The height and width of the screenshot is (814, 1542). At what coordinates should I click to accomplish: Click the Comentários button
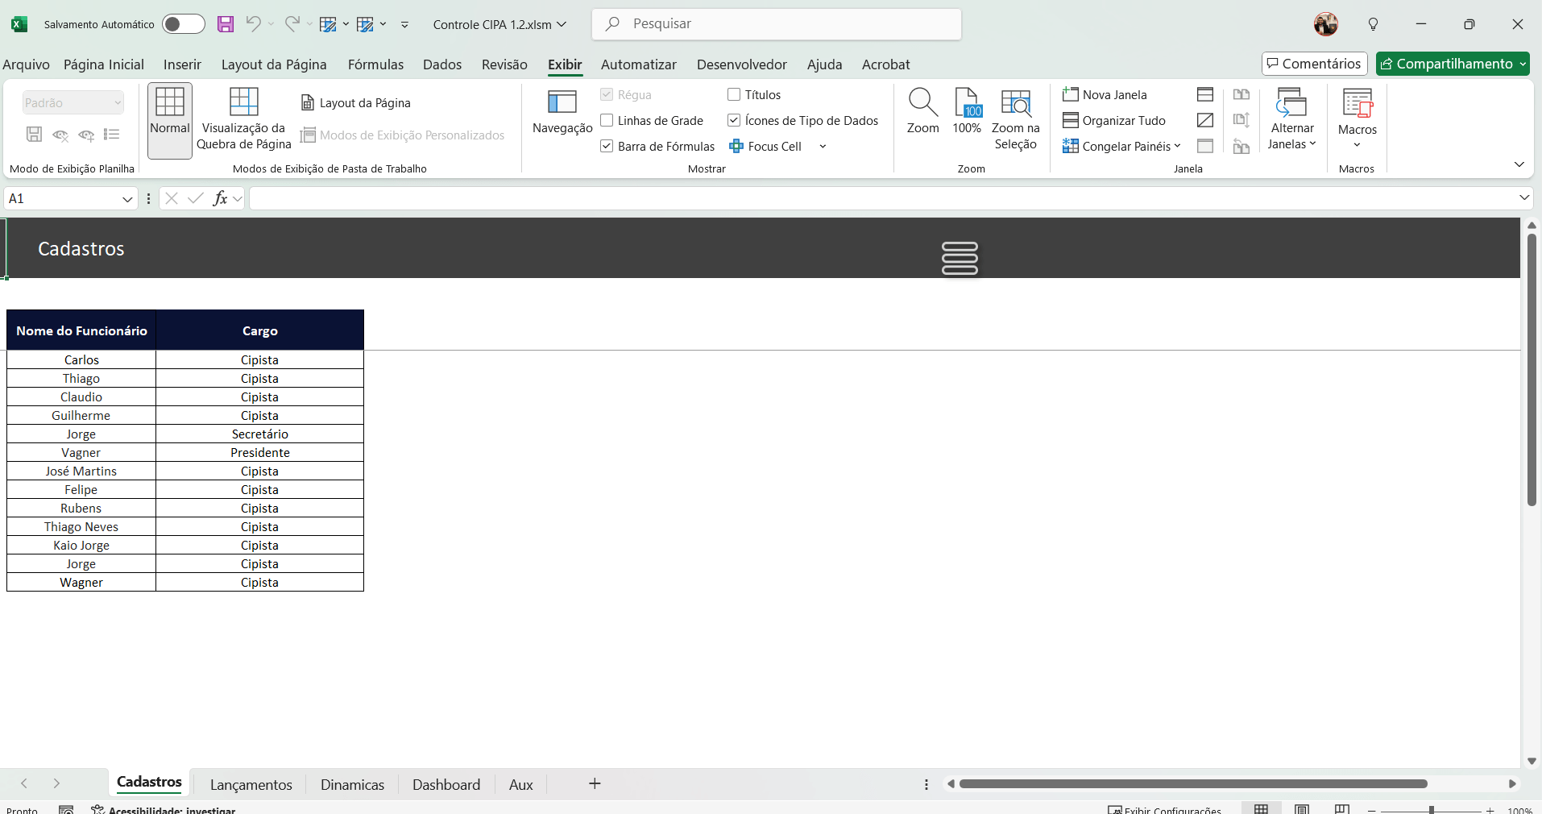(x=1314, y=64)
